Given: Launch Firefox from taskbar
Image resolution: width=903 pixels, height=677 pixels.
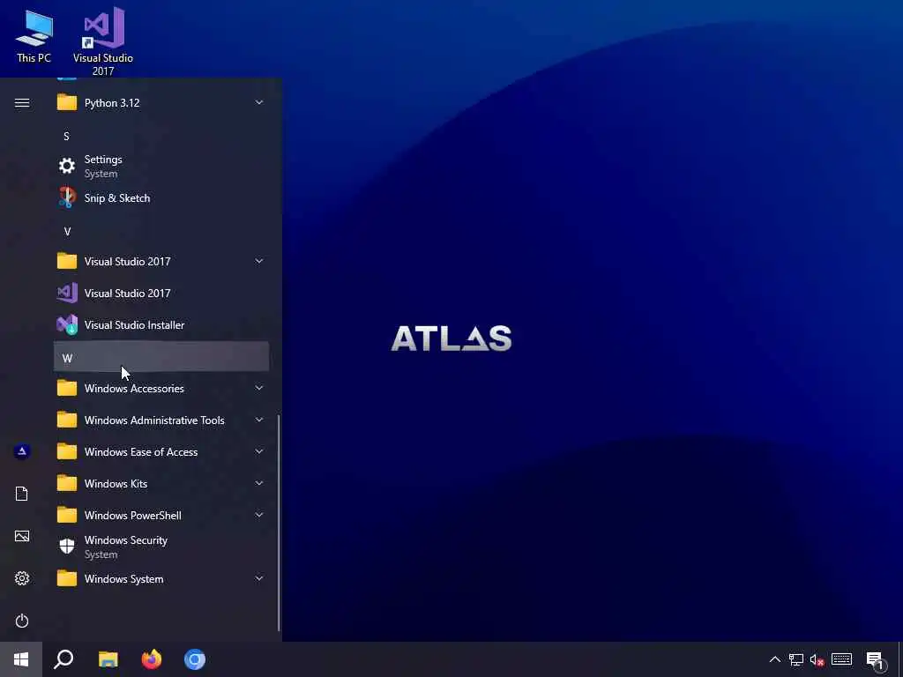Looking at the screenshot, I should [x=152, y=659].
